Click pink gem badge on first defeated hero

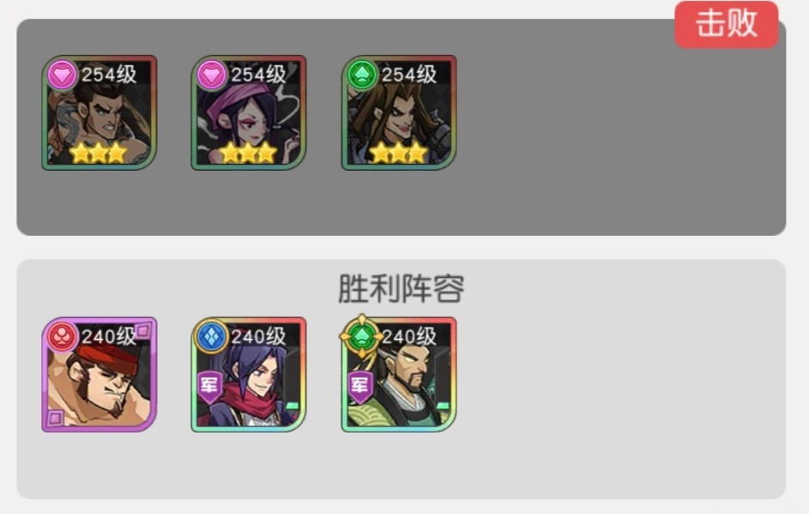point(63,76)
